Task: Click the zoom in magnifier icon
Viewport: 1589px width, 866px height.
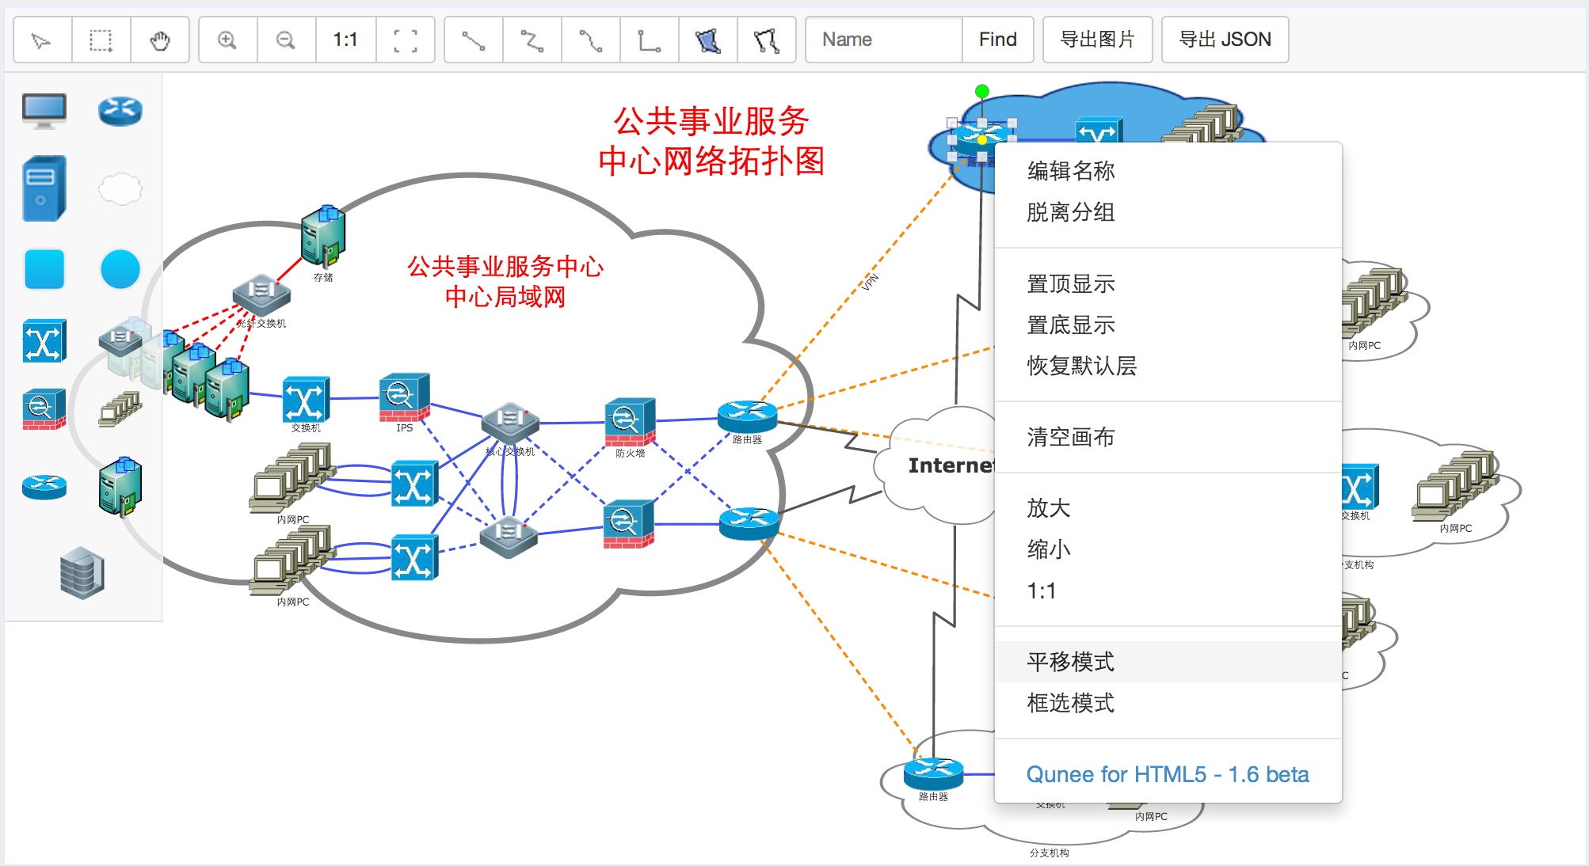Action: (227, 40)
